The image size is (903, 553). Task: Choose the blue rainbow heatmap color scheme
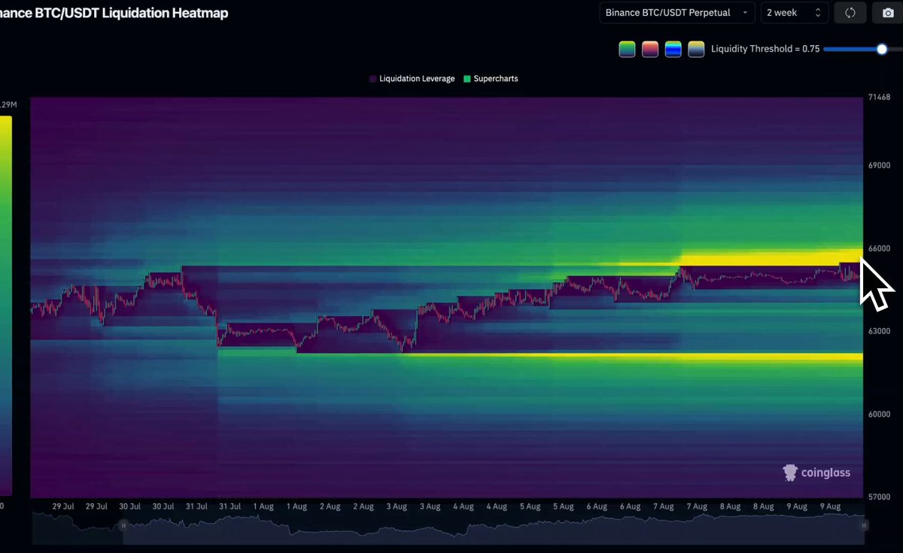click(x=673, y=49)
